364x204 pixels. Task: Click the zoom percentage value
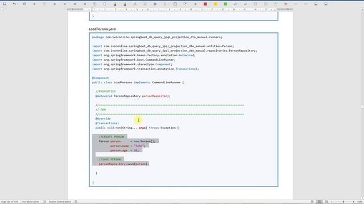tap(360, 202)
